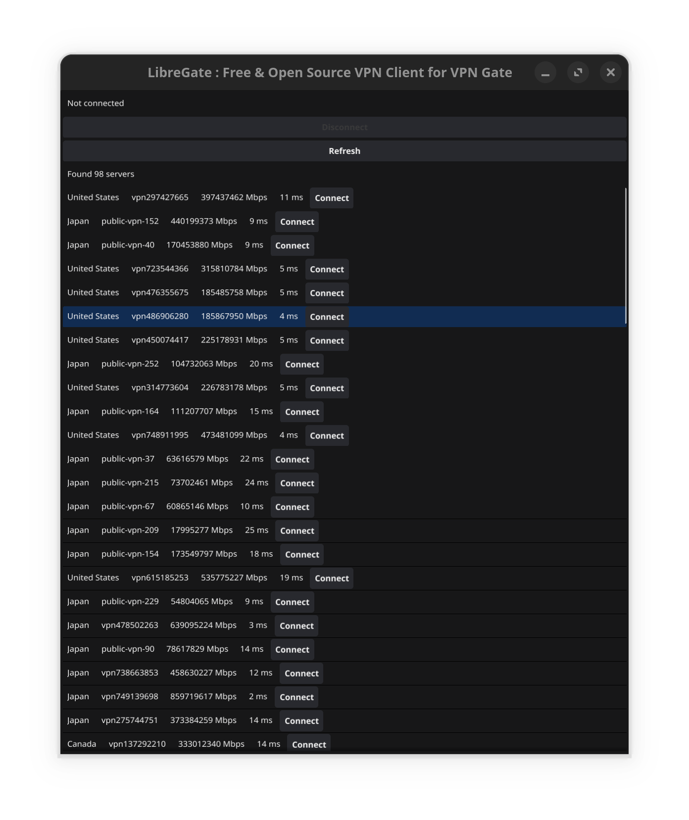The image size is (689, 820).
Task: Connect to Japan server vpn478502263
Action: pos(296,626)
